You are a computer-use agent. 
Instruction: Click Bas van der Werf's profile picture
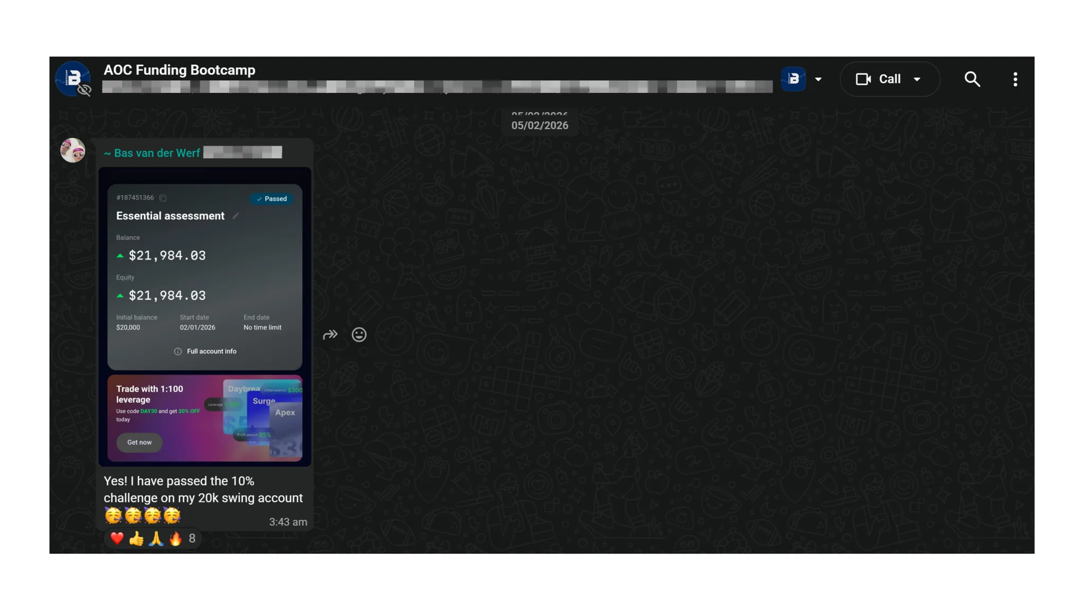[x=73, y=150]
